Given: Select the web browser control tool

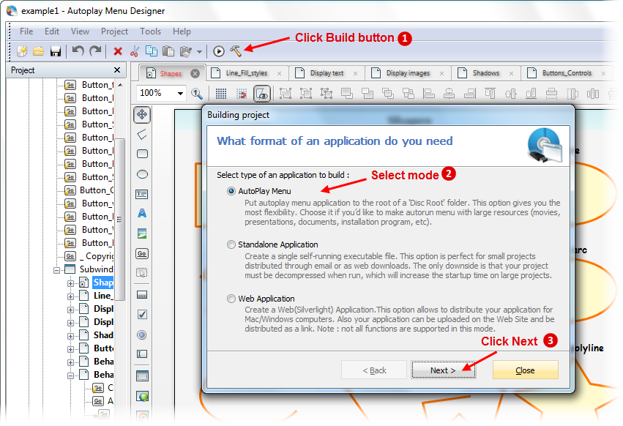Looking at the screenshot, I should (x=142, y=396).
